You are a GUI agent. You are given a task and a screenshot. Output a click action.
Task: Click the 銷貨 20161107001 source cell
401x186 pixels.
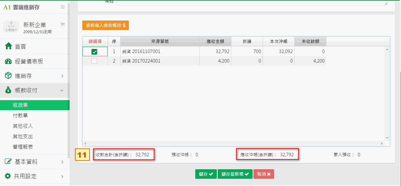[160, 51]
